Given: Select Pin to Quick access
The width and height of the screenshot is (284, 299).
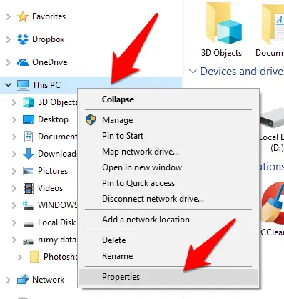Looking at the screenshot, I should [168, 183].
